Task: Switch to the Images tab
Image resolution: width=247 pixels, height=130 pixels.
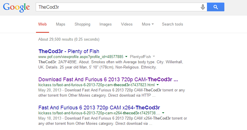Action: pos(105,24)
